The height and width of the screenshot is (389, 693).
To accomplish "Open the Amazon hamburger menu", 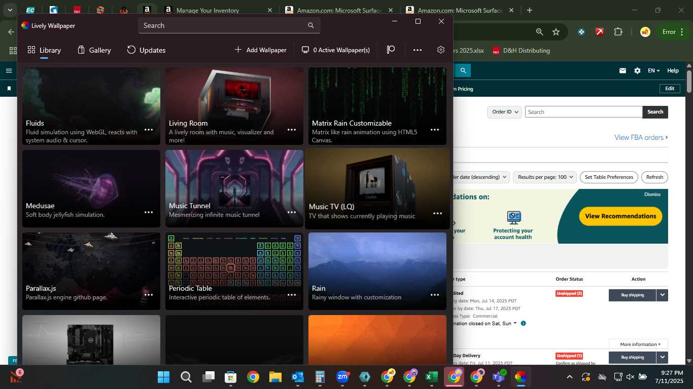I will (9, 70).
